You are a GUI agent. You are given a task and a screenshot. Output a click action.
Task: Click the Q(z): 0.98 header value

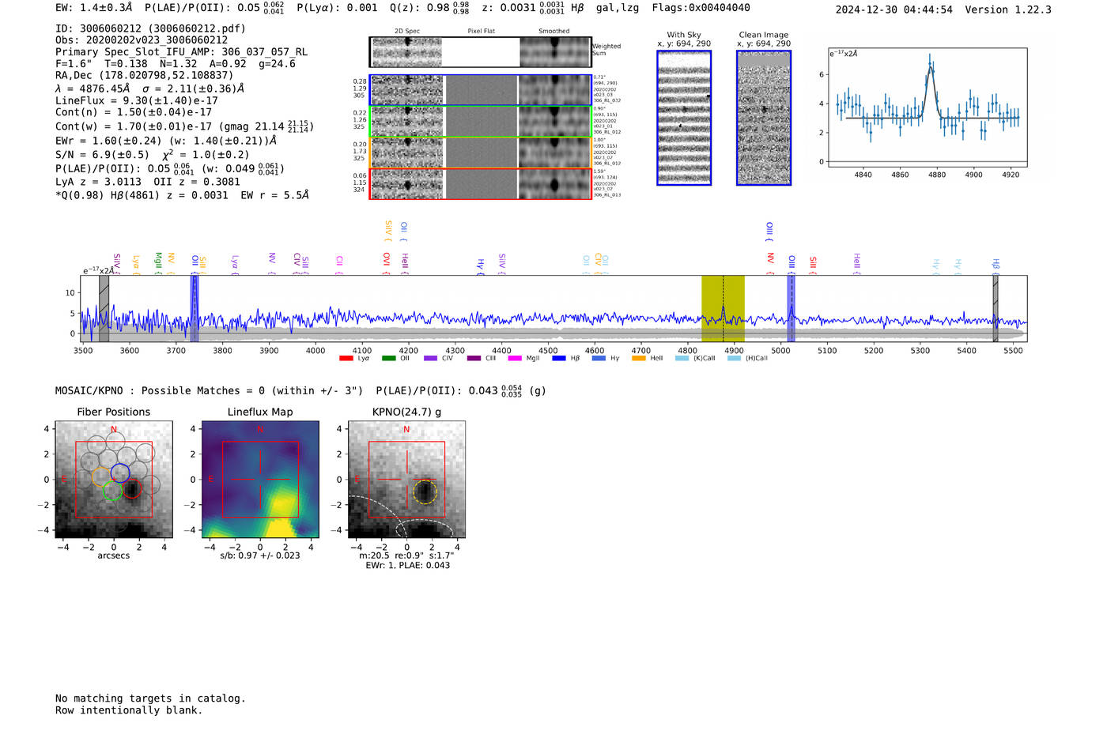(x=429, y=8)
